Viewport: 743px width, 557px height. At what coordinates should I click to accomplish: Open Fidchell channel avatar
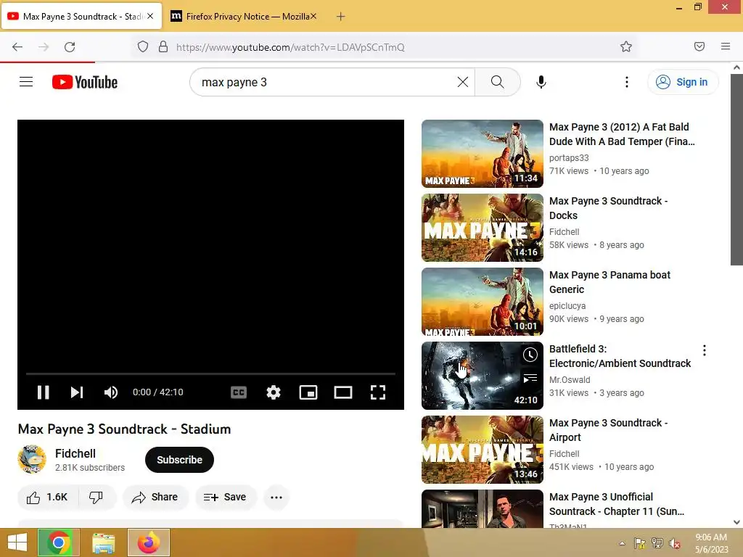(x=32, y=459)
